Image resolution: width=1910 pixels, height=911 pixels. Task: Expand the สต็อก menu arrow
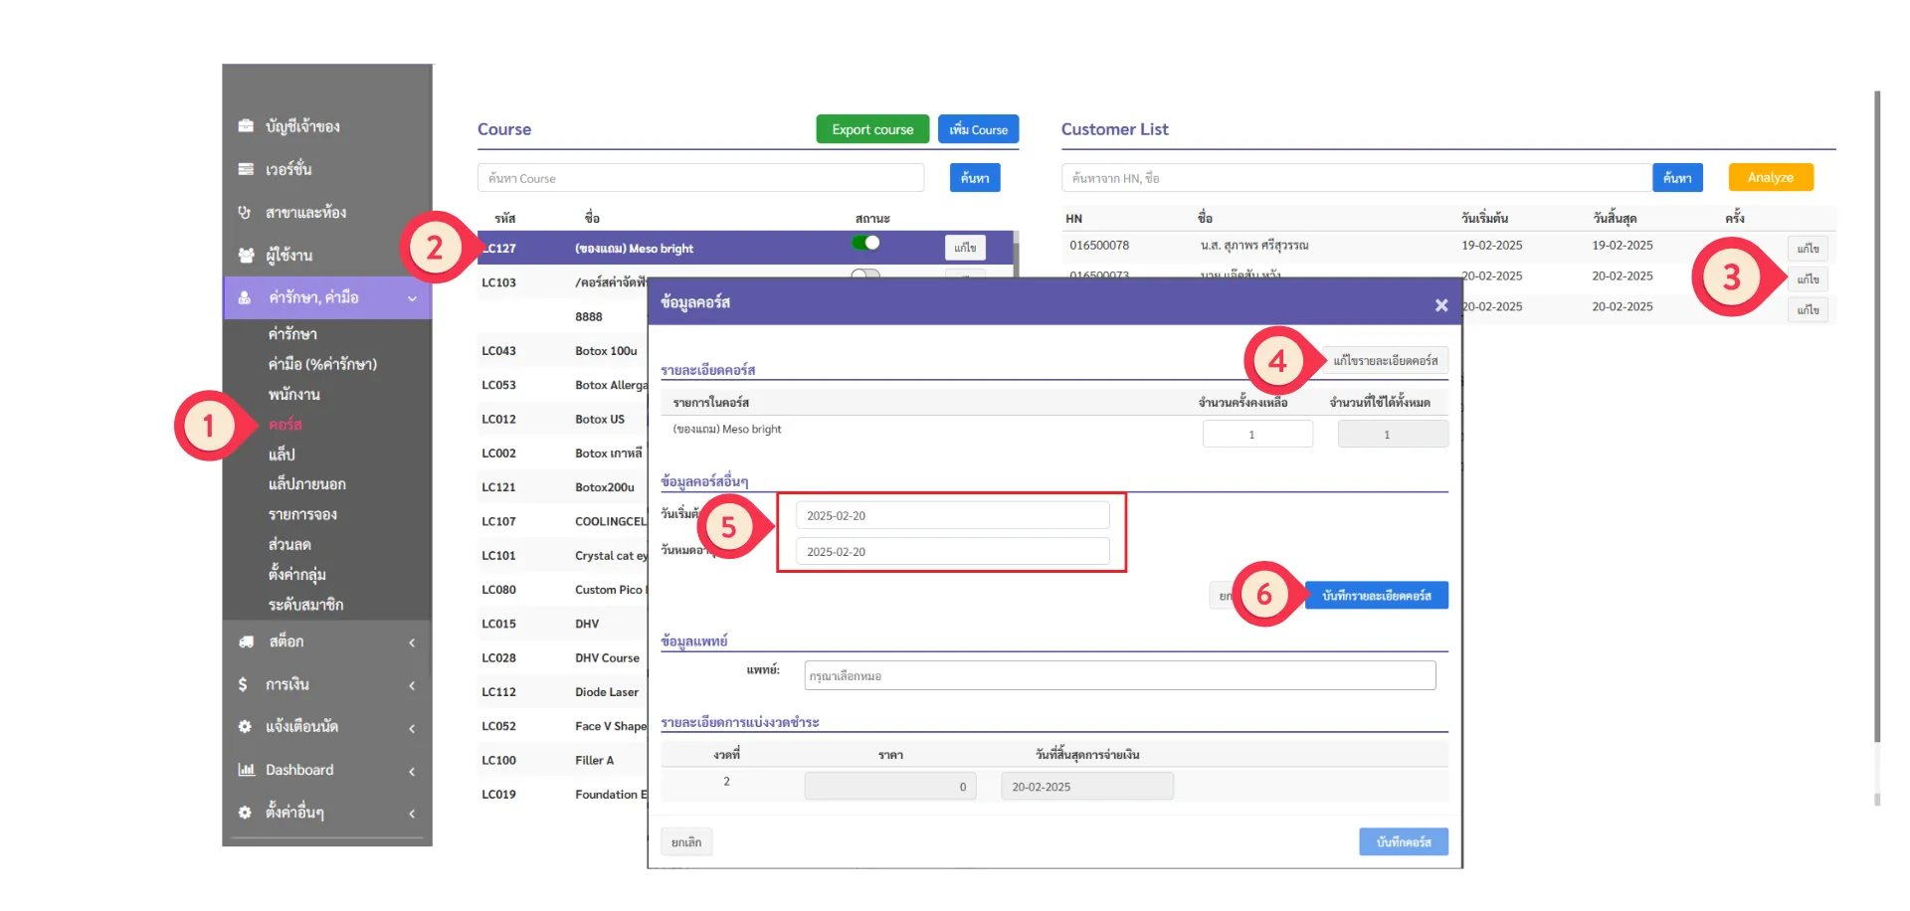point(412,642)
